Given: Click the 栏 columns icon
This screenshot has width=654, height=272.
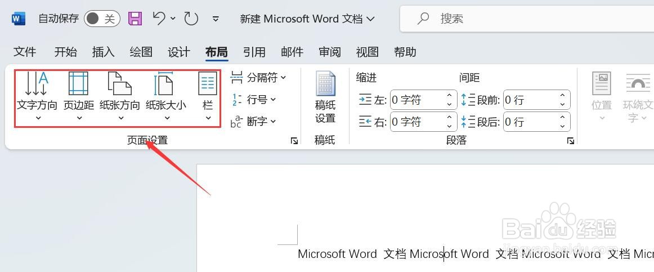Looking at the screenshot, I should [x=208, y=83].
